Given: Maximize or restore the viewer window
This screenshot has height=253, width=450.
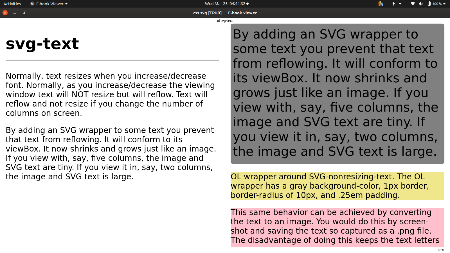Looking at the screenshot, I should tap(24, 13).
